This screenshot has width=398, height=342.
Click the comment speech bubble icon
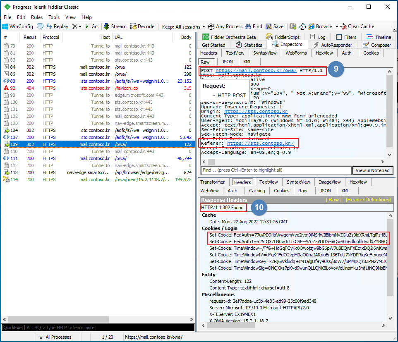pos(40,26)
